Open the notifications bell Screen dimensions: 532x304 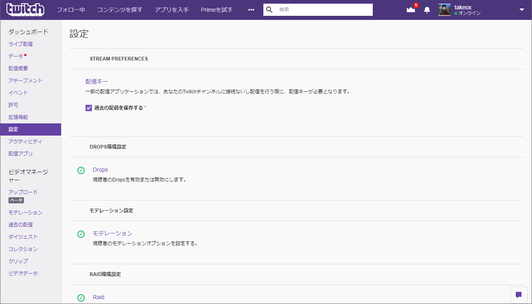click(x=427, y=10)
